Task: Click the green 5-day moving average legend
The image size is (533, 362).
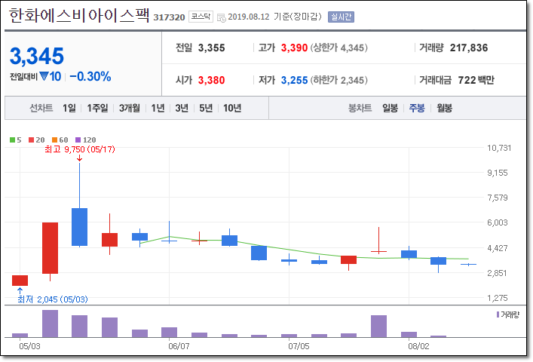Action: pos(16,140)
